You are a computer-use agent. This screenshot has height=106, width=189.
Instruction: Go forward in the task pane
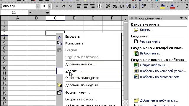tap(136, 18)
